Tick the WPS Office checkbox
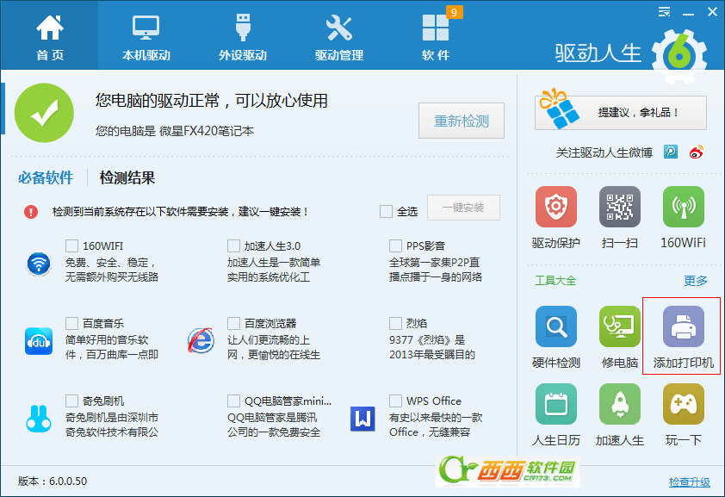The image size is (725, 497). click(x=395, y=401)
